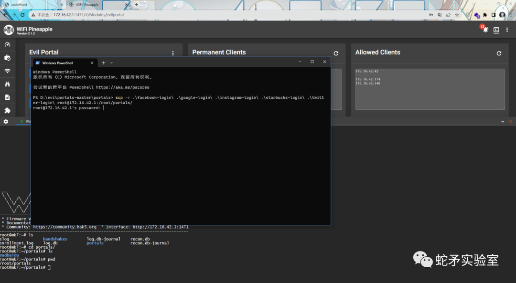The height and width of the screenshot is (283, 516).
Task: Open a new browser tab
Action: click(x=137, y=5)
